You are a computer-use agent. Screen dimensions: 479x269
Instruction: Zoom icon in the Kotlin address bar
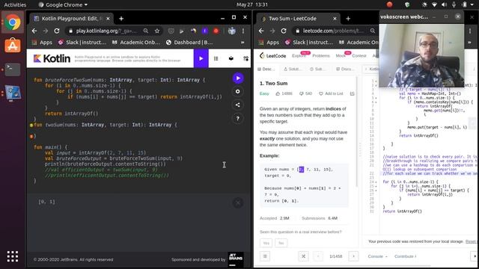click(x=146, y=31)
